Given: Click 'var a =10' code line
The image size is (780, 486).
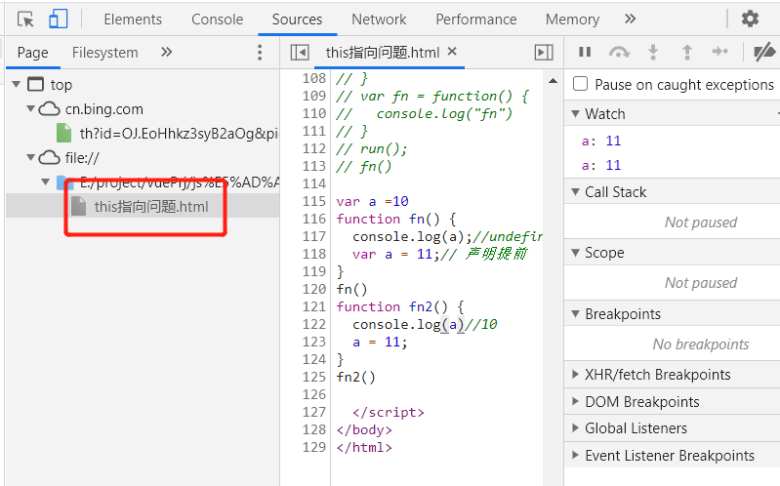Looking at the screenshot, I should [372, 201].
